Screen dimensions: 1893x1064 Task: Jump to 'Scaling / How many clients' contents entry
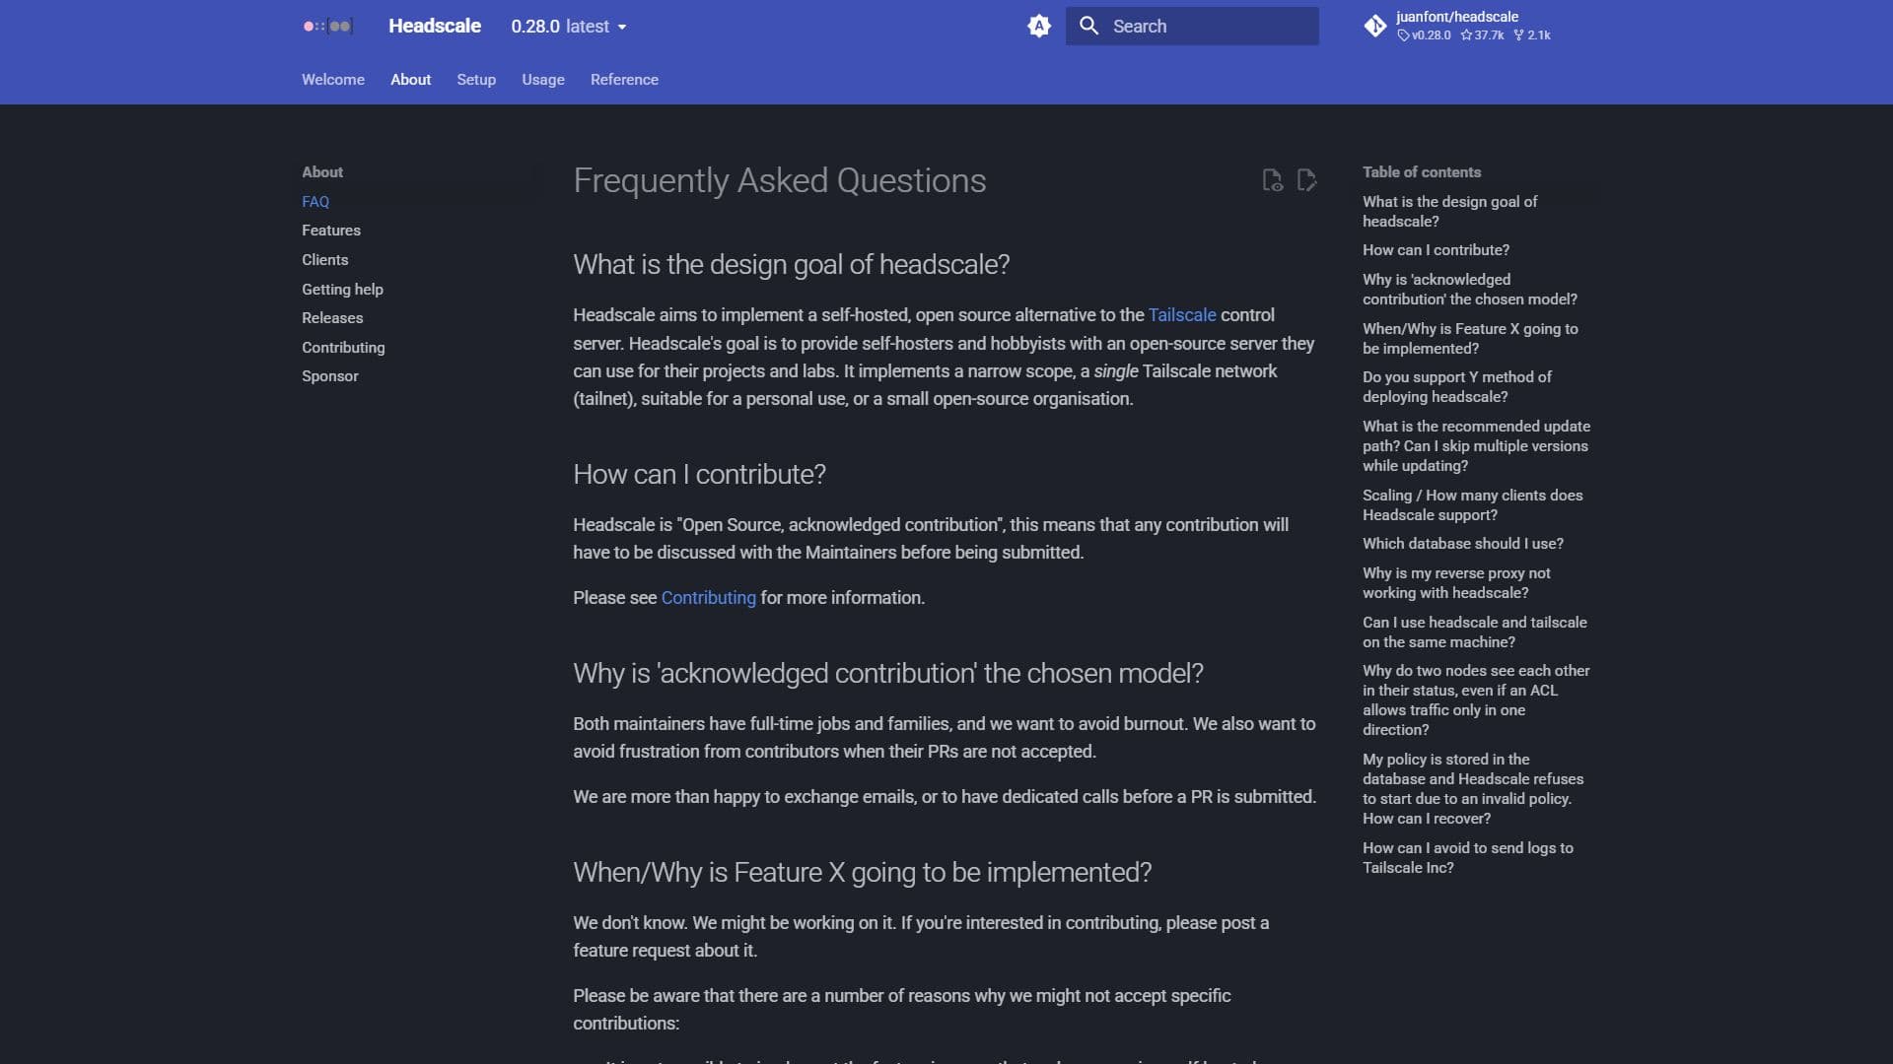tap(1473, 505)
